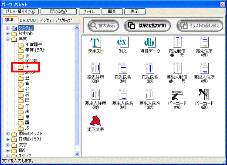Click the tree scrollbar down arrow
The height and width of the screenshot is (165, 227).
[x=77, y=154]
